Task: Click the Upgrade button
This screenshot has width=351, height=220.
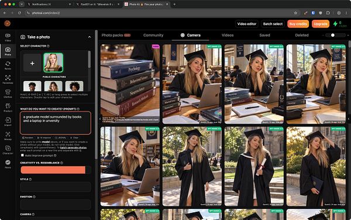Action: tap(321, 24)
